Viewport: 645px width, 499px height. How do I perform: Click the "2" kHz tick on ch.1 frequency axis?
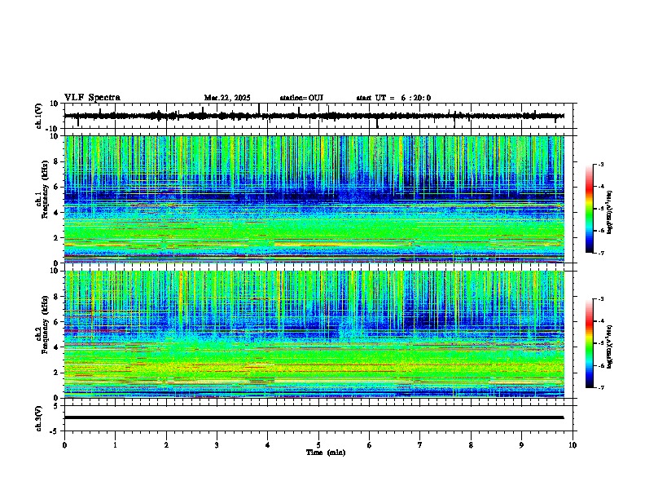[x=57, y=238]
